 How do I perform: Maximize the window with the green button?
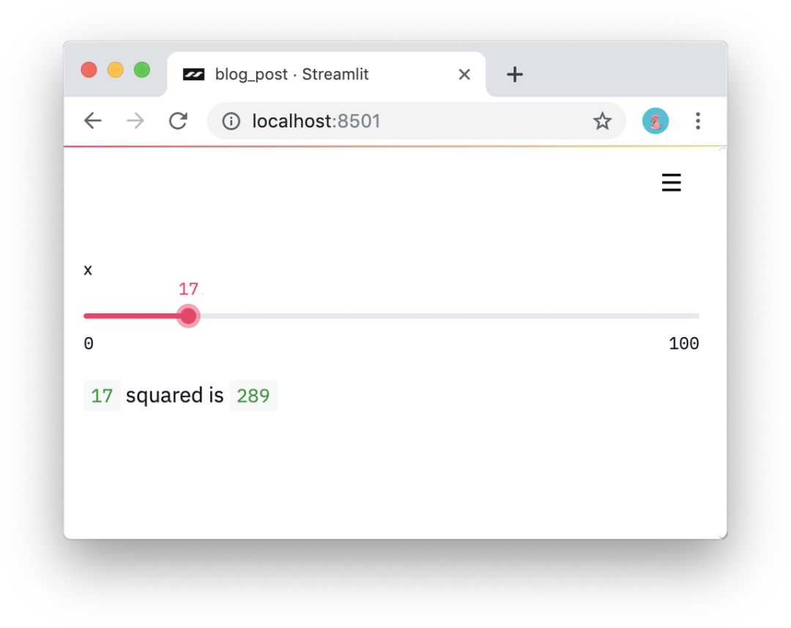coord(142,70)
